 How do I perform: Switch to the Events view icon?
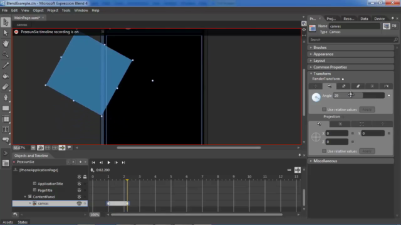point(394,26)
